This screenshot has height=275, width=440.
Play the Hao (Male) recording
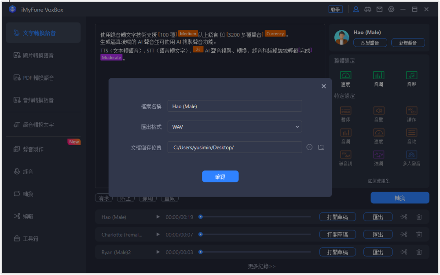click(x=158, y=217)
